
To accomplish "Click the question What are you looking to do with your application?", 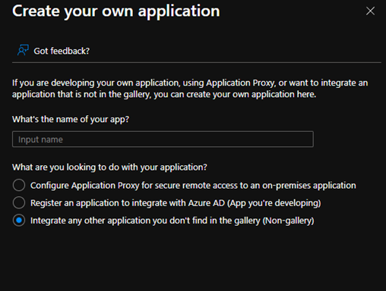I will click(x=109, y=167).
